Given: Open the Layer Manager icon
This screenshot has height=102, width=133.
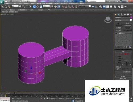Looking at the screenshot, I should click(101, 7).
